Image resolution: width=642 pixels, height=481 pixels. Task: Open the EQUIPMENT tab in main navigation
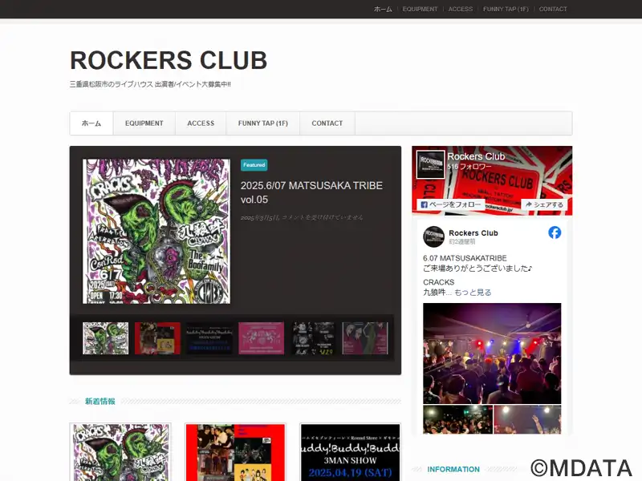(x=144, y=123)
